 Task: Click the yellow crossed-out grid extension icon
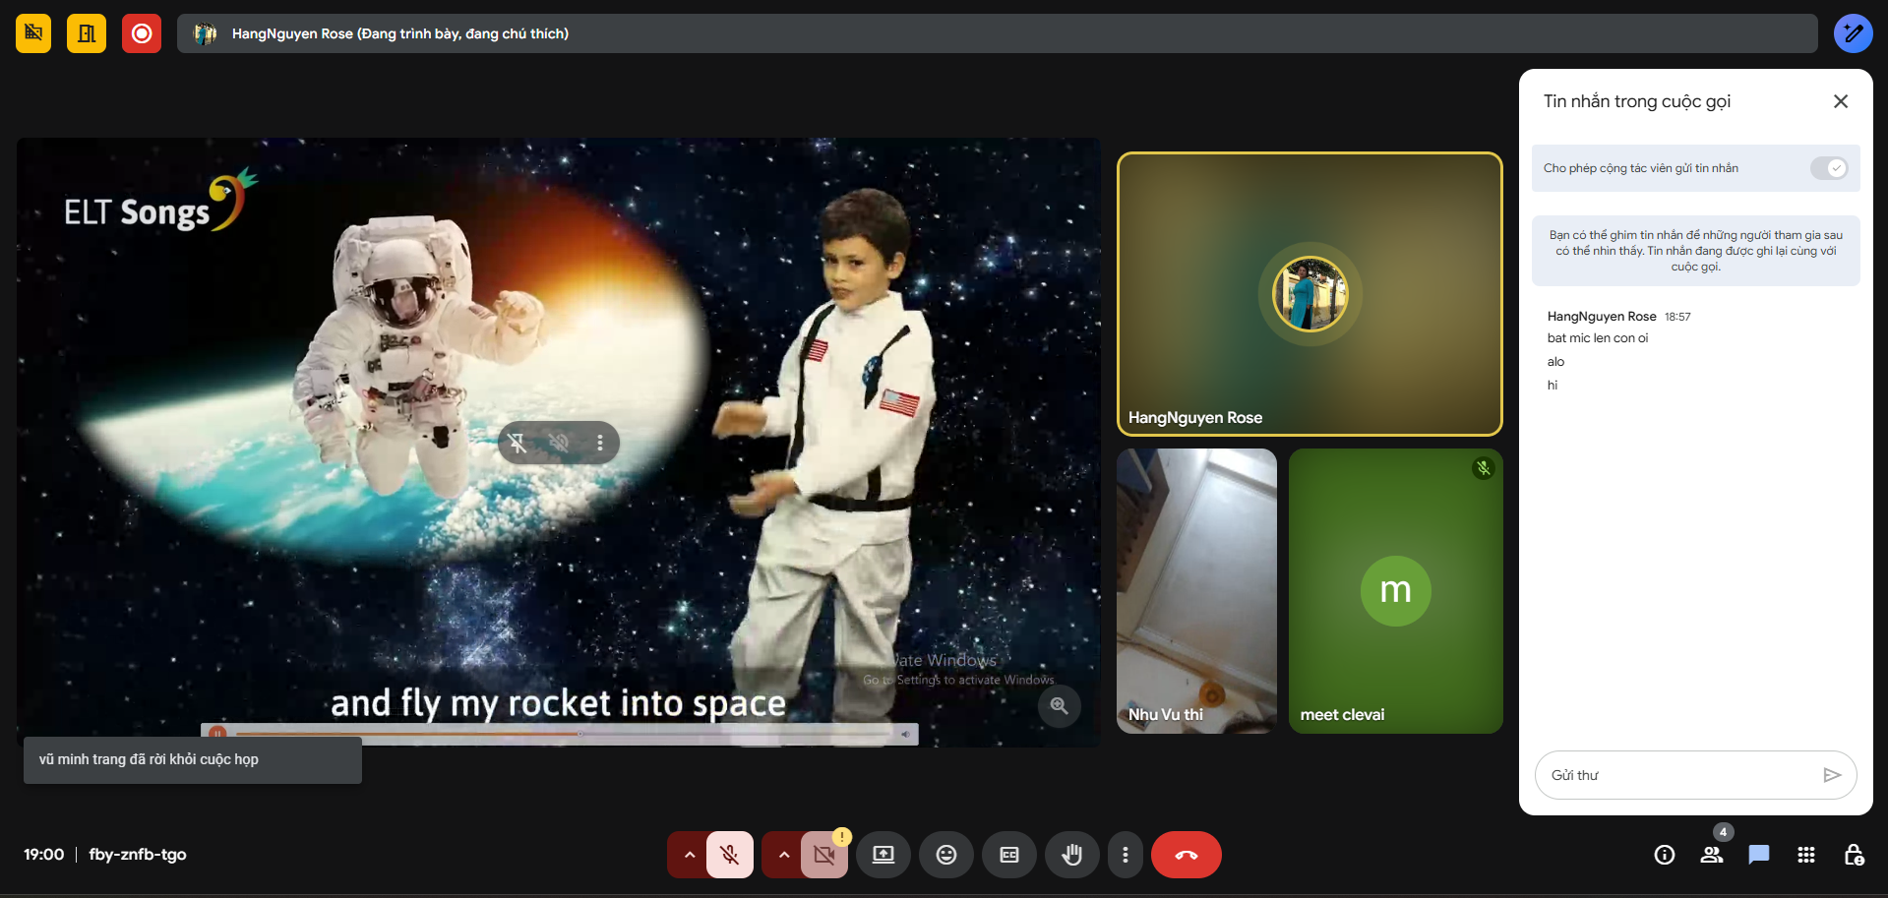point(33,33)
